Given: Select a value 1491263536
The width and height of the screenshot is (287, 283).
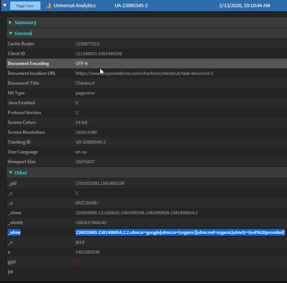Looking at the screenshot, I should (x=87, y=252).
